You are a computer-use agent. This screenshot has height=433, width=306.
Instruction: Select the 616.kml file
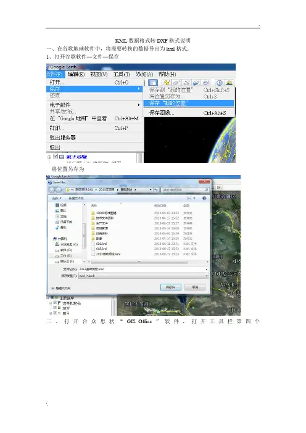[x=99, y=244]
